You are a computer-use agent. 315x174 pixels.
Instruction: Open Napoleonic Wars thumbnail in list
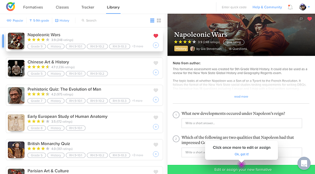coord(16,41)
